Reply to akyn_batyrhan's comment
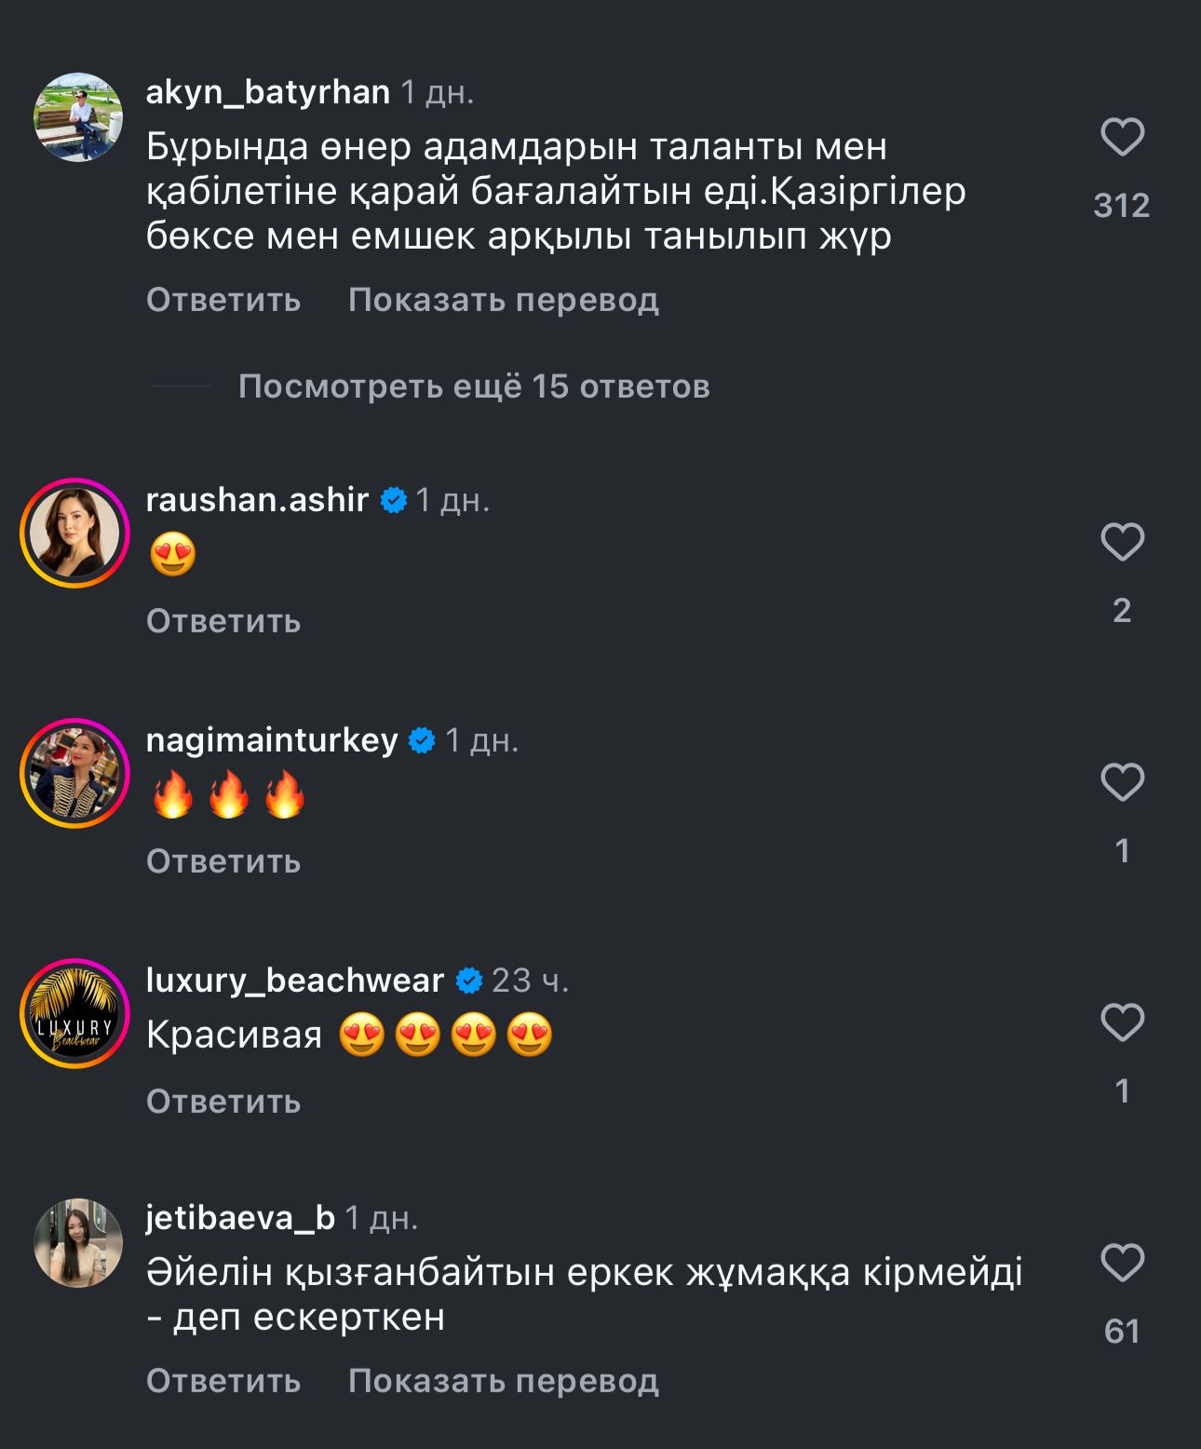The height and width of the screenshot is (1449, 1201). point(223,300)
